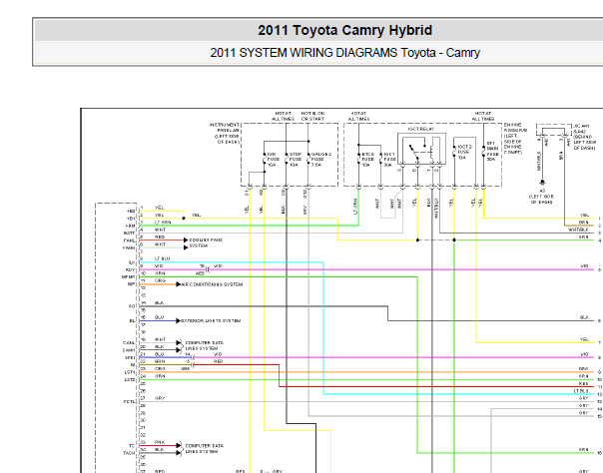
Task: Select the "2011 SYSTEM WIRING DIAGRAMS Toyota - Camry" subtitle
Action: click(x=345, y=53)
